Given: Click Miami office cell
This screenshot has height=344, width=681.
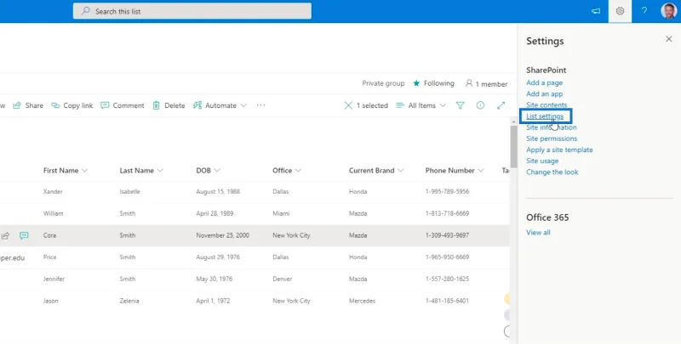Looking at the screenshot, I should 281,213.
